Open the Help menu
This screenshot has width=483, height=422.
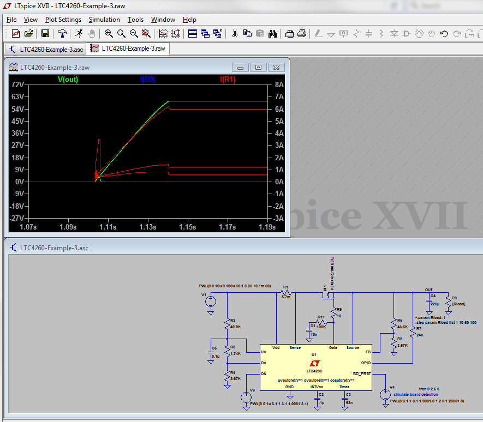click(189, 20)
